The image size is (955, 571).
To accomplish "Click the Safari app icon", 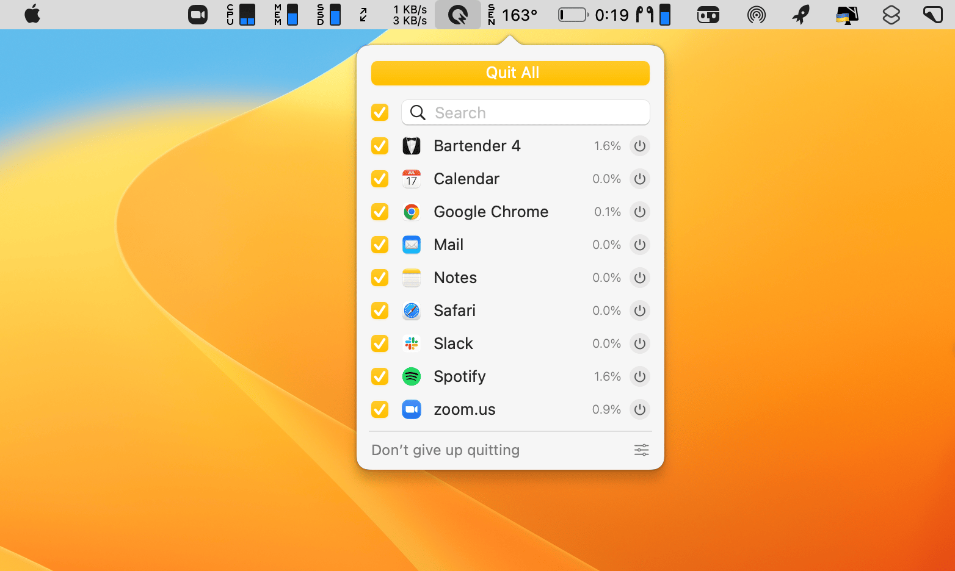I will click(412, 311).
